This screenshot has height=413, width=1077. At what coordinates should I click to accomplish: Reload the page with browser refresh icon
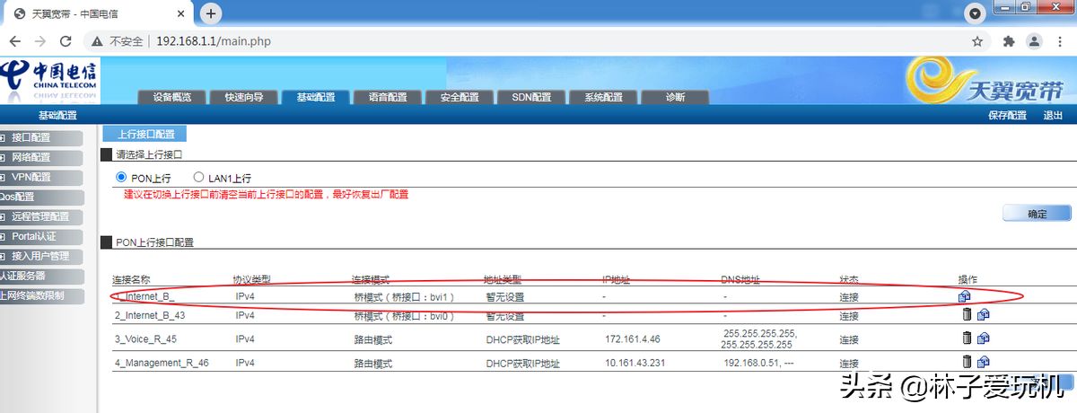point(66,41)
